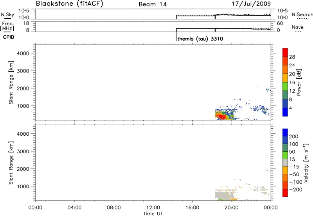Click the "28" tick on Power colorbar
This screenshot has height=216, width=313.
[292, 57]
